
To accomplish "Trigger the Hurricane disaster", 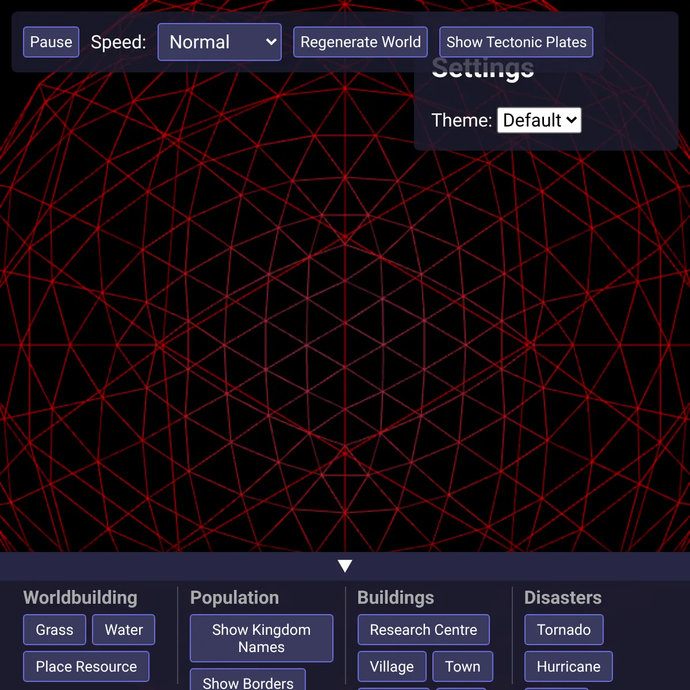I will (x=569, y=666).
